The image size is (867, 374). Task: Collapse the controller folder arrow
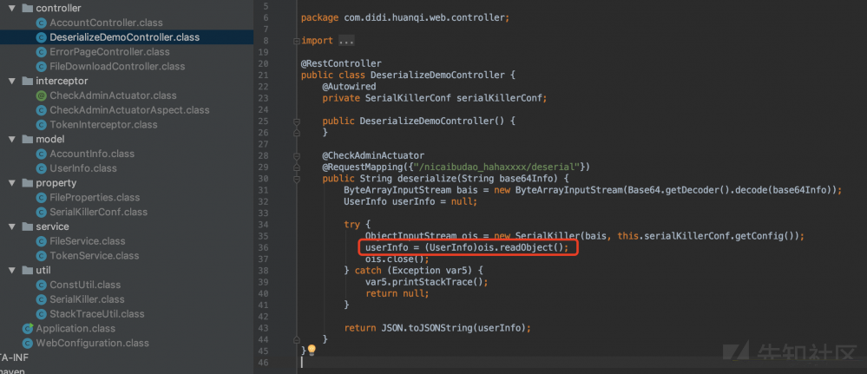12,9
